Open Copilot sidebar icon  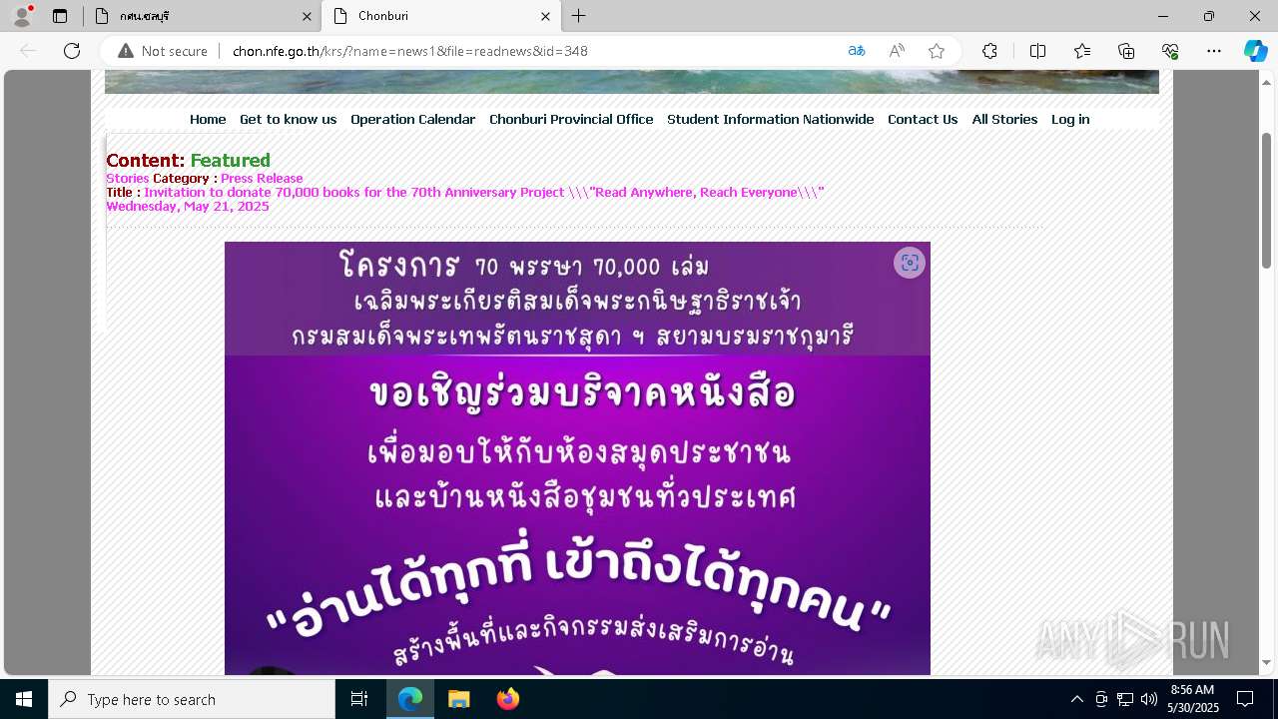pyautogui.click(x=1255, y=51)
